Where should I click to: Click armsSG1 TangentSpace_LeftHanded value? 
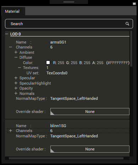74,98
